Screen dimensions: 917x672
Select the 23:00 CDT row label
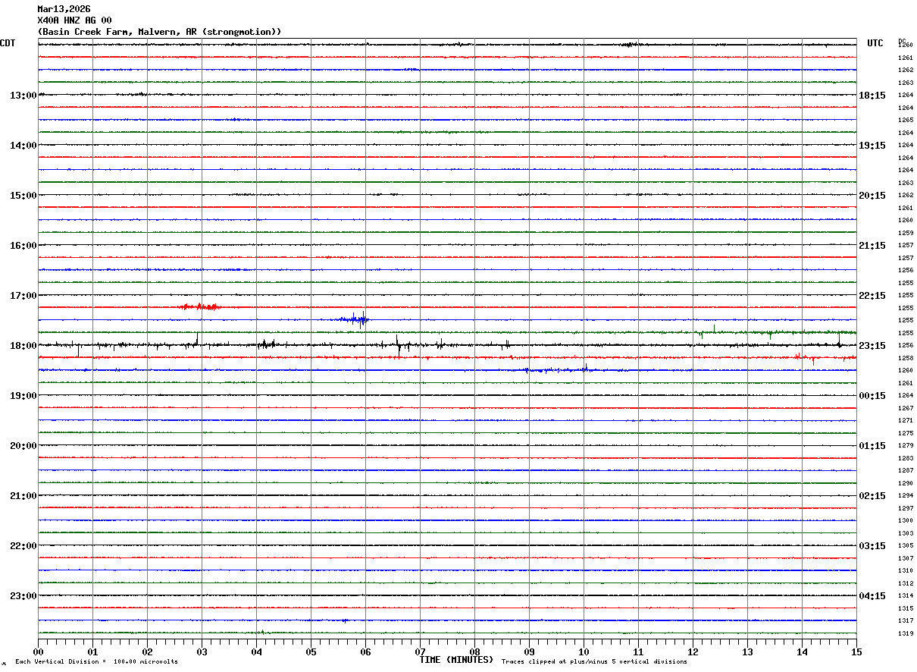[23, 596]
